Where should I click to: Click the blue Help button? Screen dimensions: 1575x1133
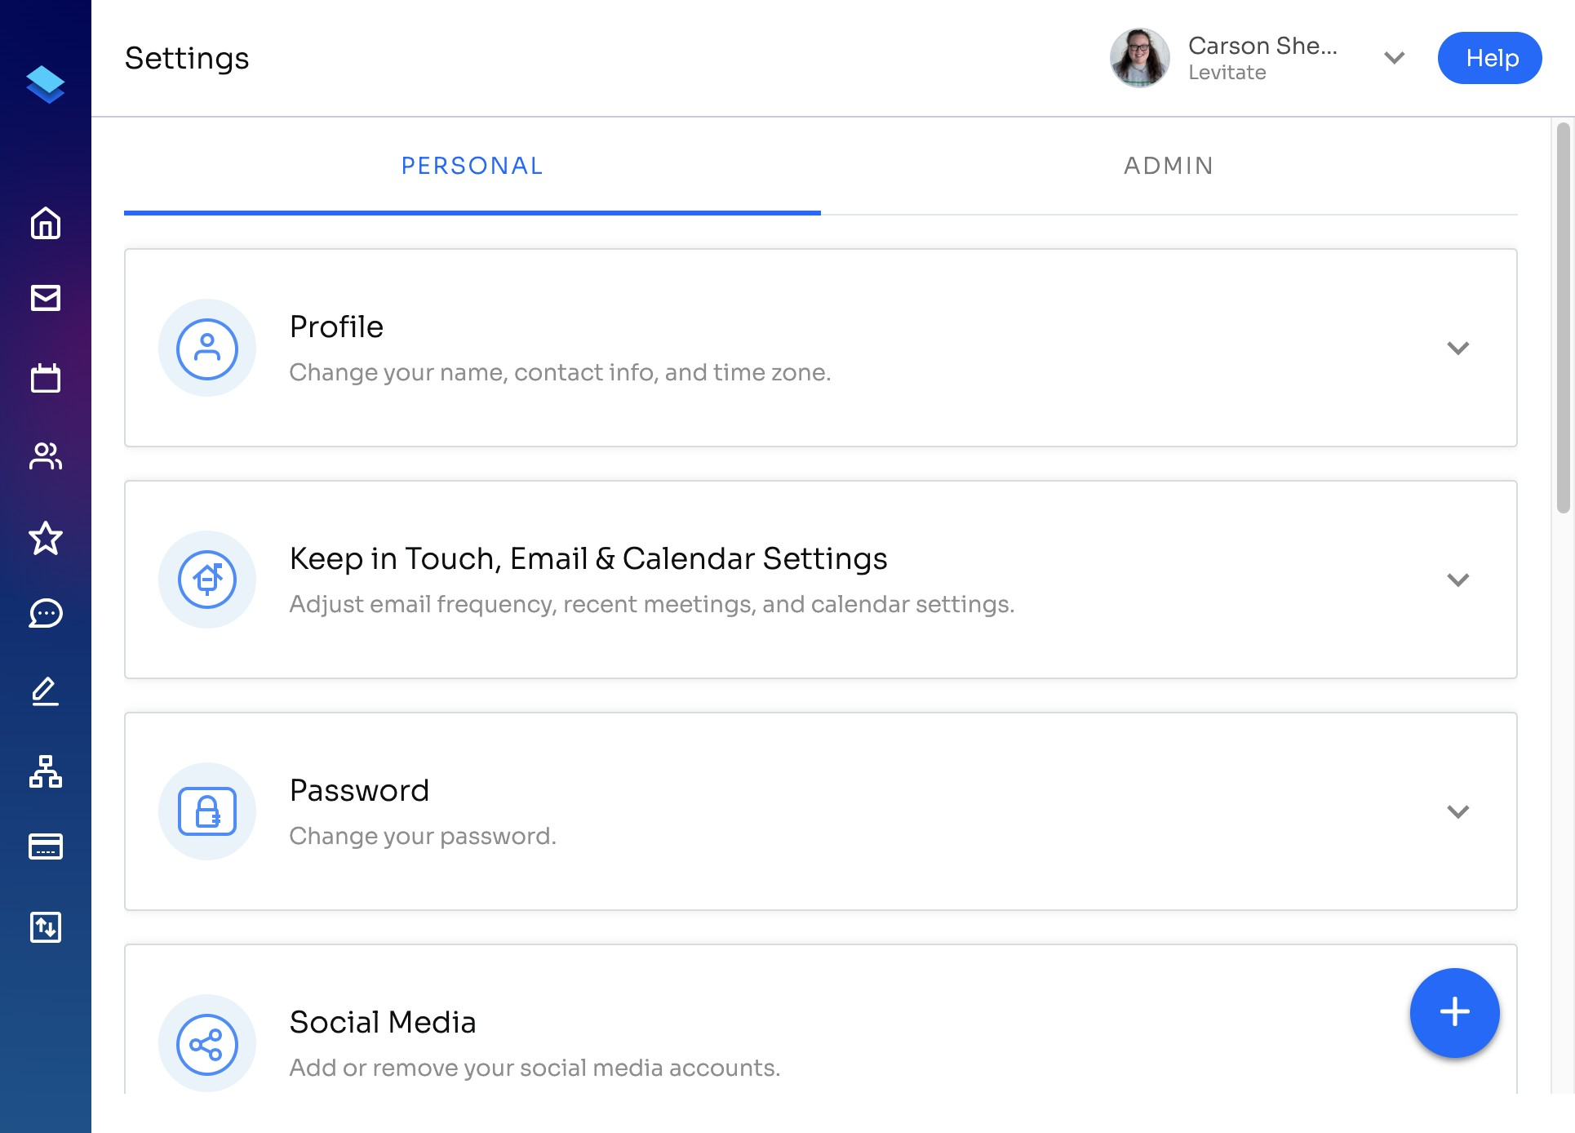point(1490,58)
